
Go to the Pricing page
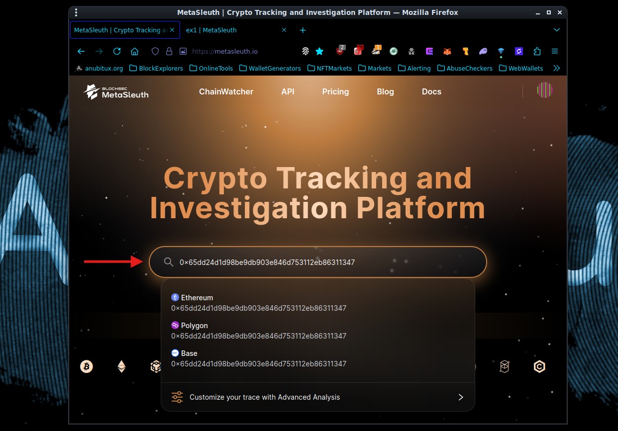pos(335,91)
